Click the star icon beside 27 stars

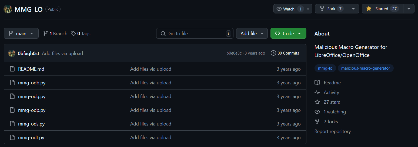click(x=317, y=102)
